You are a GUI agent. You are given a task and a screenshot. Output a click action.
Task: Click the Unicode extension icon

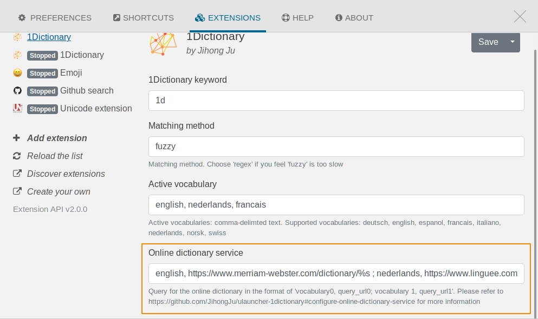click(x=17, y=108)
